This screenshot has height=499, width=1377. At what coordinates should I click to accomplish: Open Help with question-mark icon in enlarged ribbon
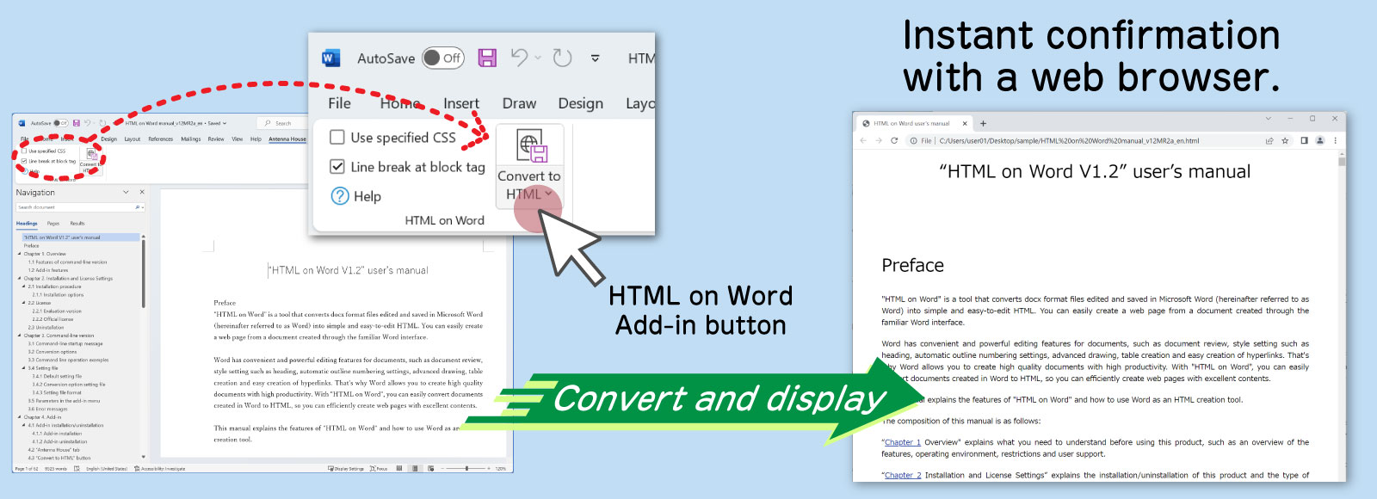(356, 196)
